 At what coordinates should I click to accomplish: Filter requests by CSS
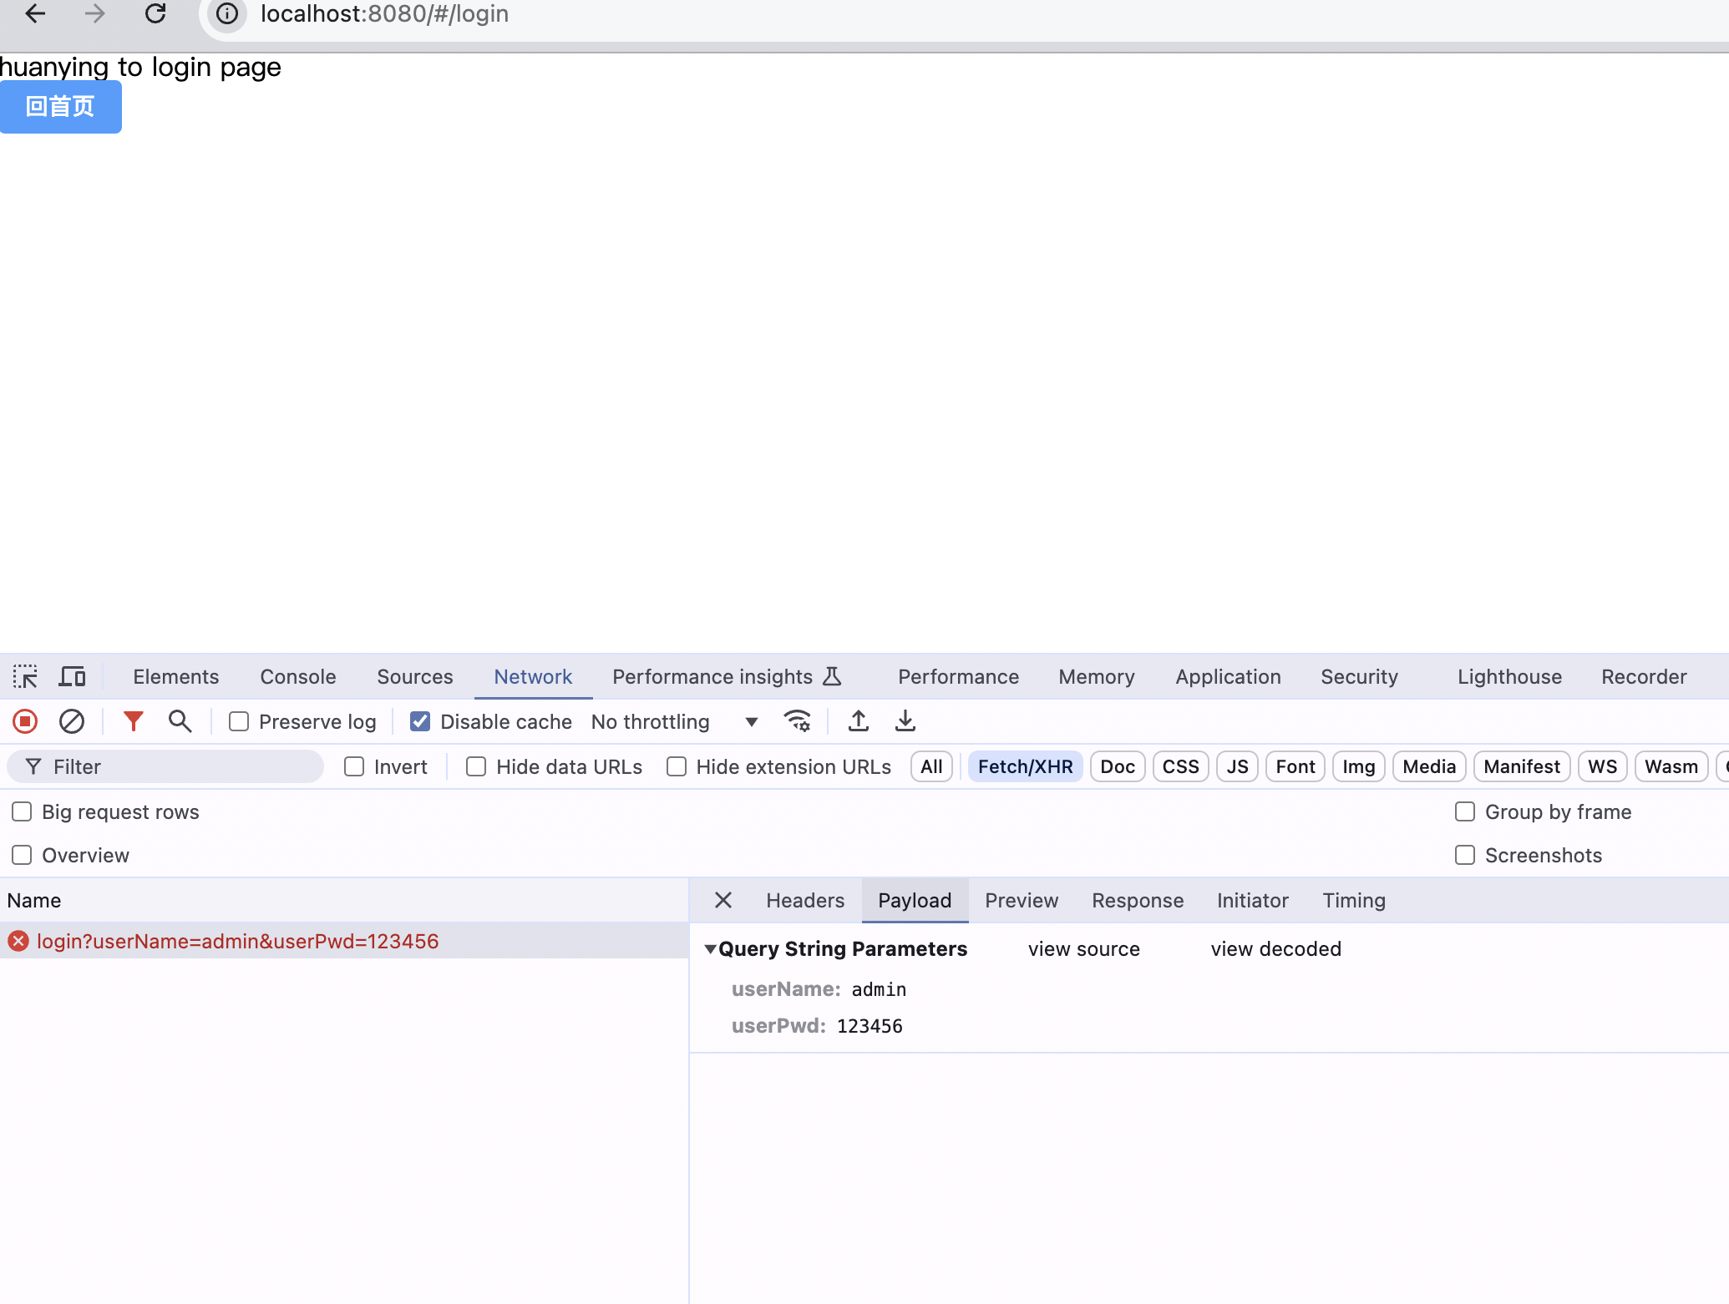(x=1181, y=766)
